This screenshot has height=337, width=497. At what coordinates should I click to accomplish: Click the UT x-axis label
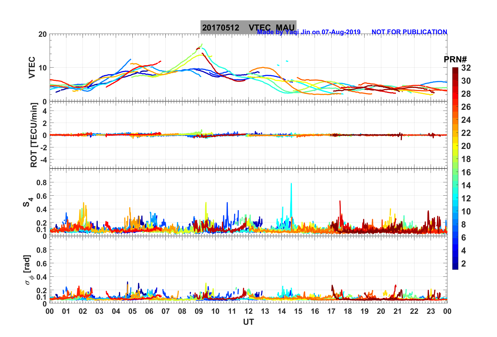(248, 322)
